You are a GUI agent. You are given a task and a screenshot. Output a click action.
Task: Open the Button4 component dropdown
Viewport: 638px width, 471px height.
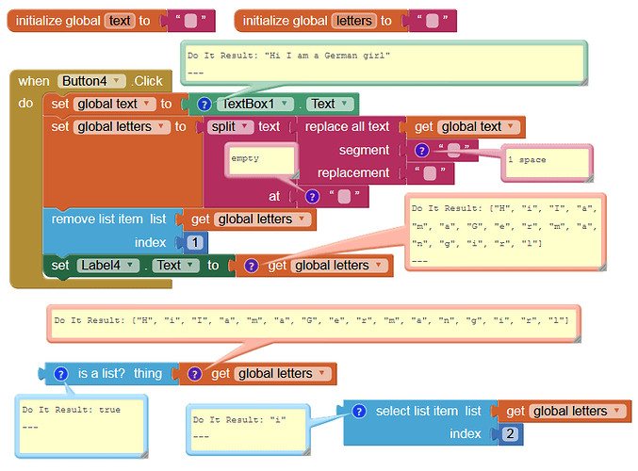[x=116, y=80]
